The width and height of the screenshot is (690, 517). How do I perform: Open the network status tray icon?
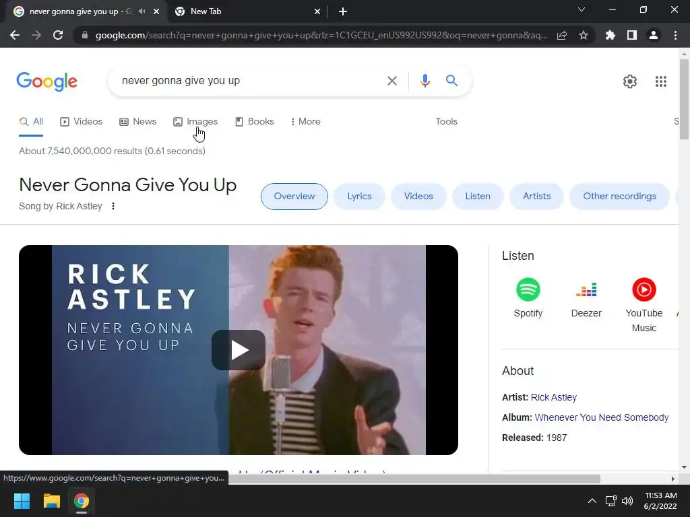(610, 501)
